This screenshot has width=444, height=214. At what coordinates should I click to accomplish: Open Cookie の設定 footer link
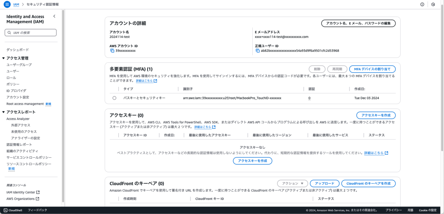(x=428, y=210)
